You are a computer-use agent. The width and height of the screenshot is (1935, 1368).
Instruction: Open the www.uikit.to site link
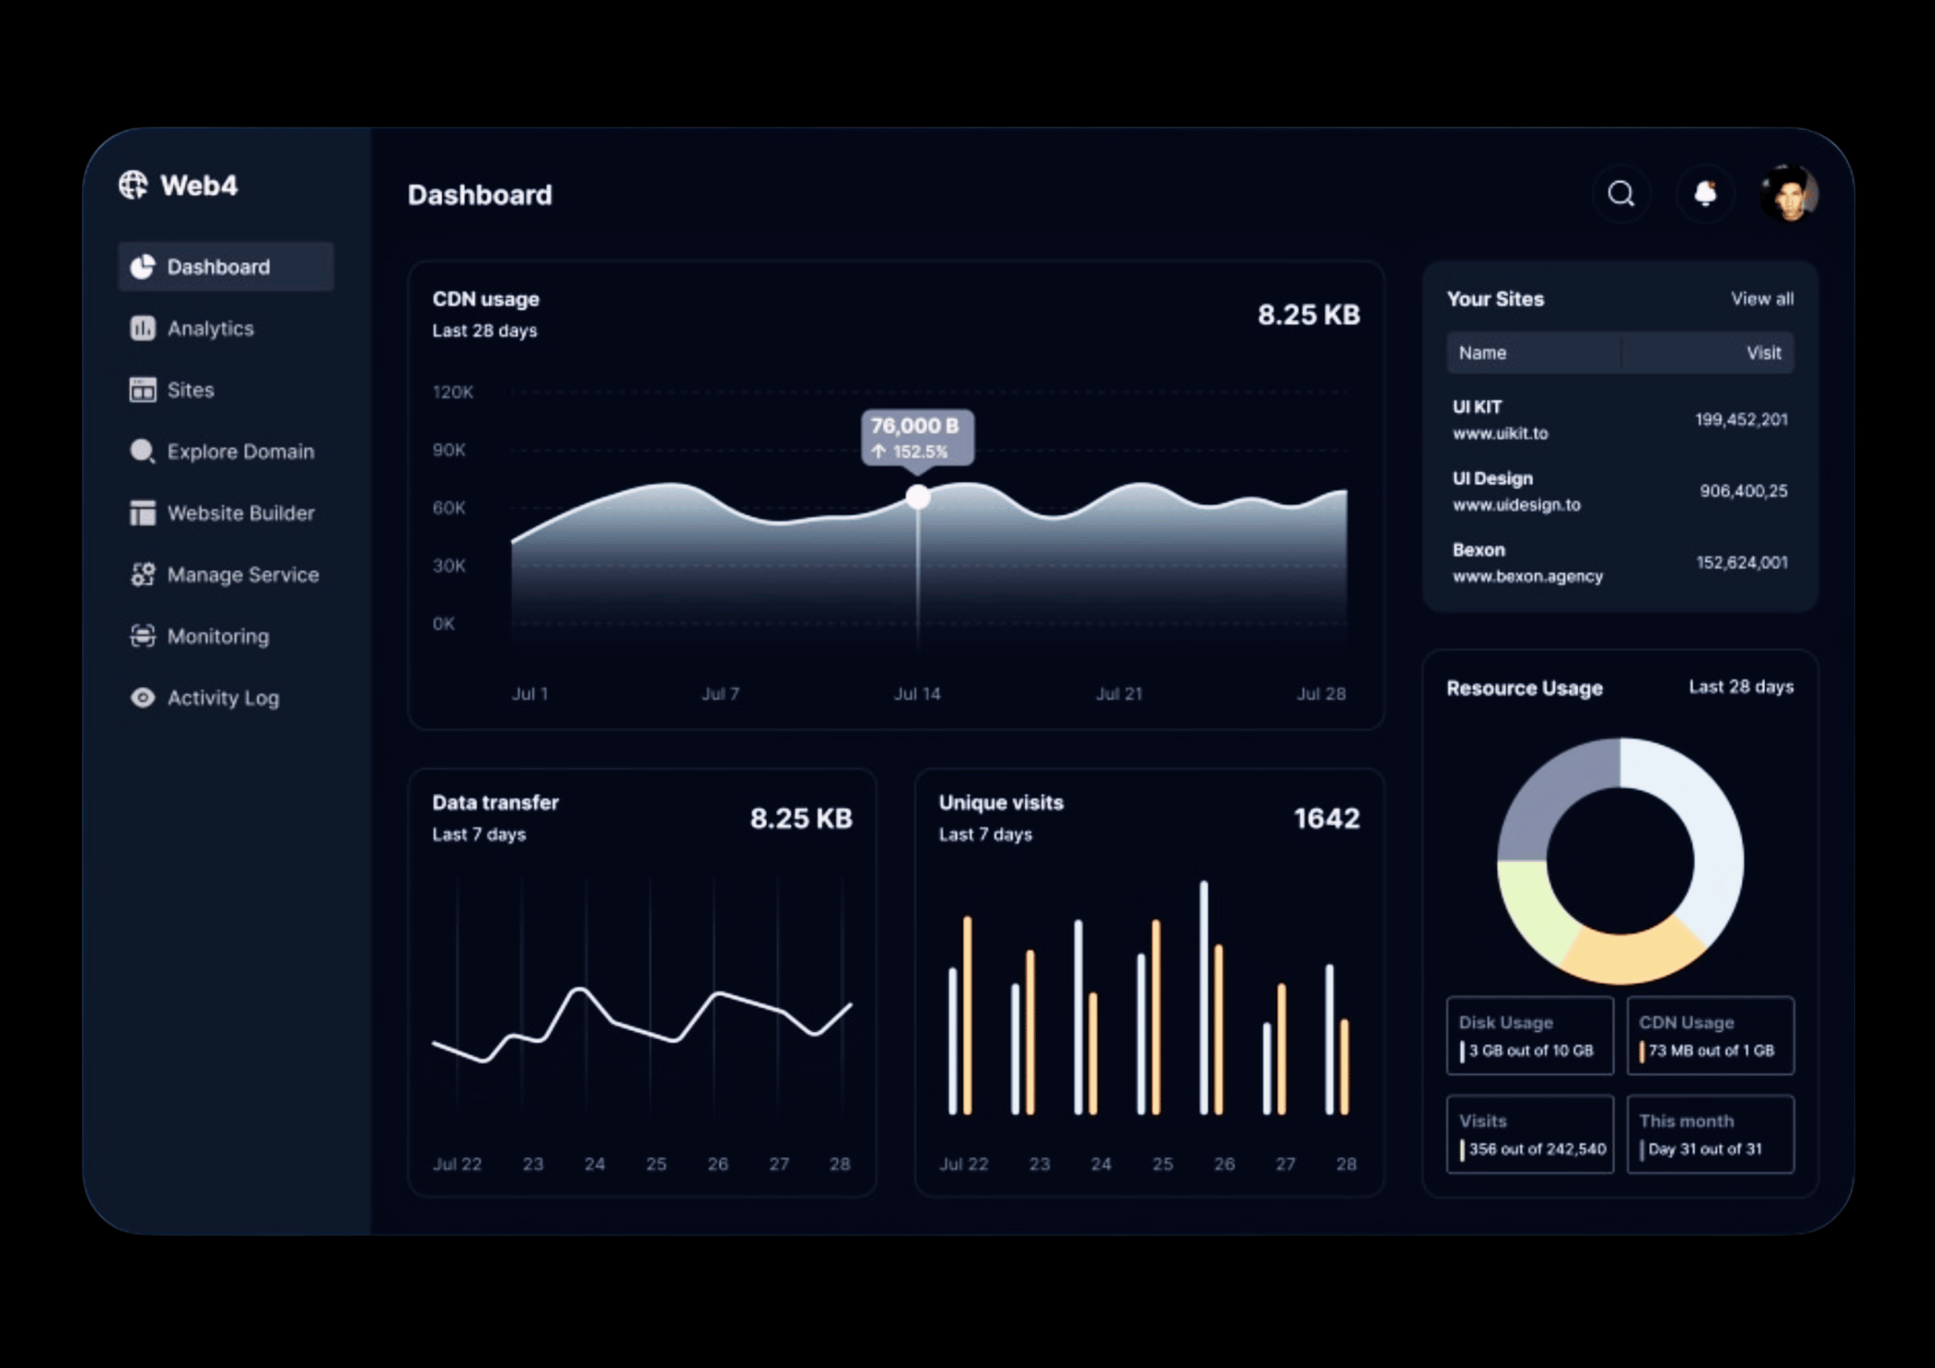click(1500, 434)
